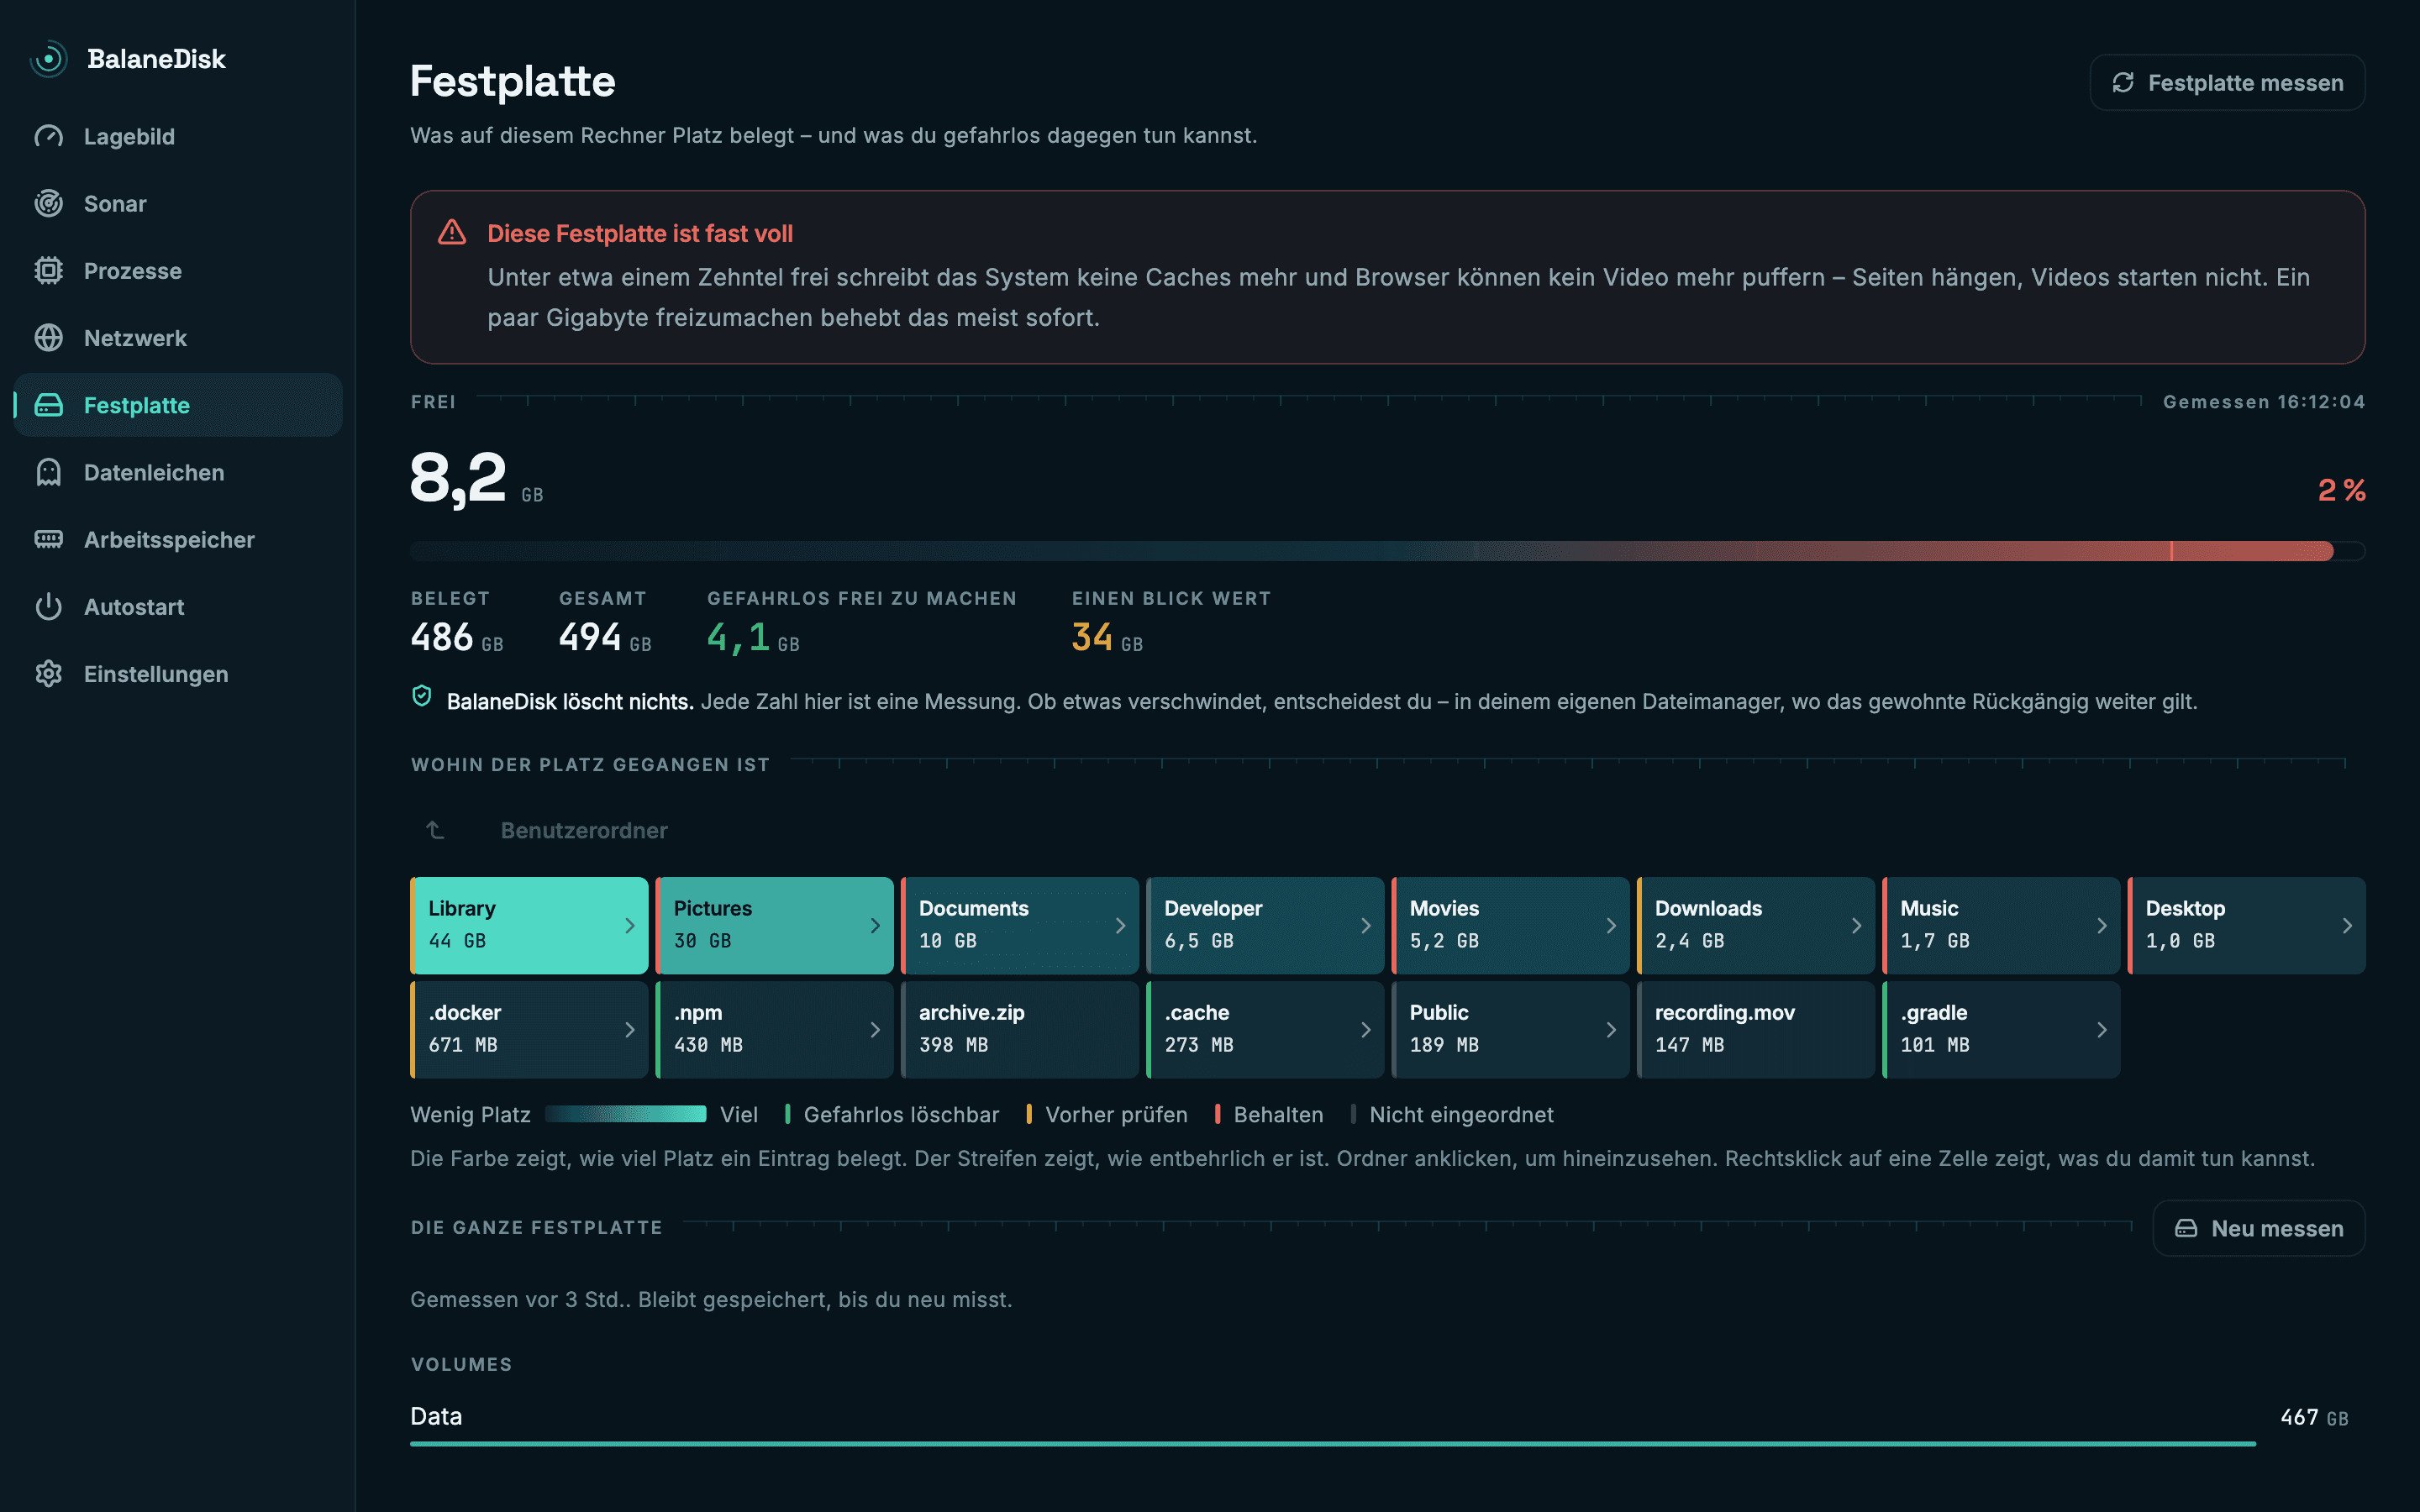The height and width of the screenshot is (1512, 2420).
Task: Click the BalaneDisk logo icon
Action: [48, 59]
